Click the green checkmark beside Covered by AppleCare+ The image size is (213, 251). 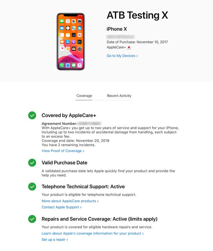click(32, 115)
